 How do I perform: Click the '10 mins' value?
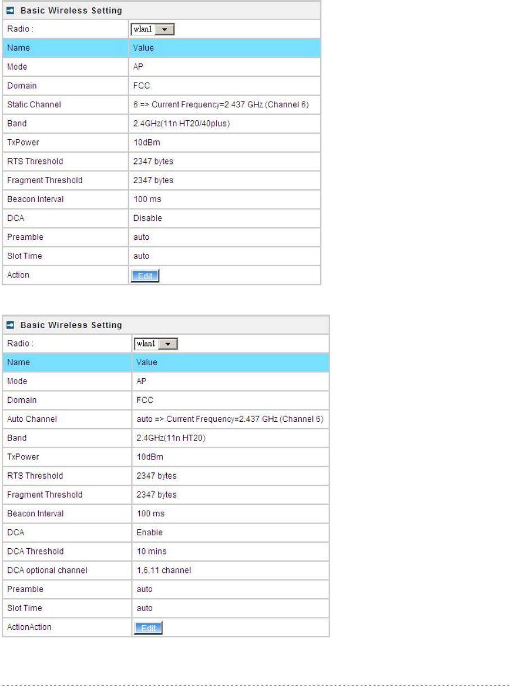pos(152,551)
